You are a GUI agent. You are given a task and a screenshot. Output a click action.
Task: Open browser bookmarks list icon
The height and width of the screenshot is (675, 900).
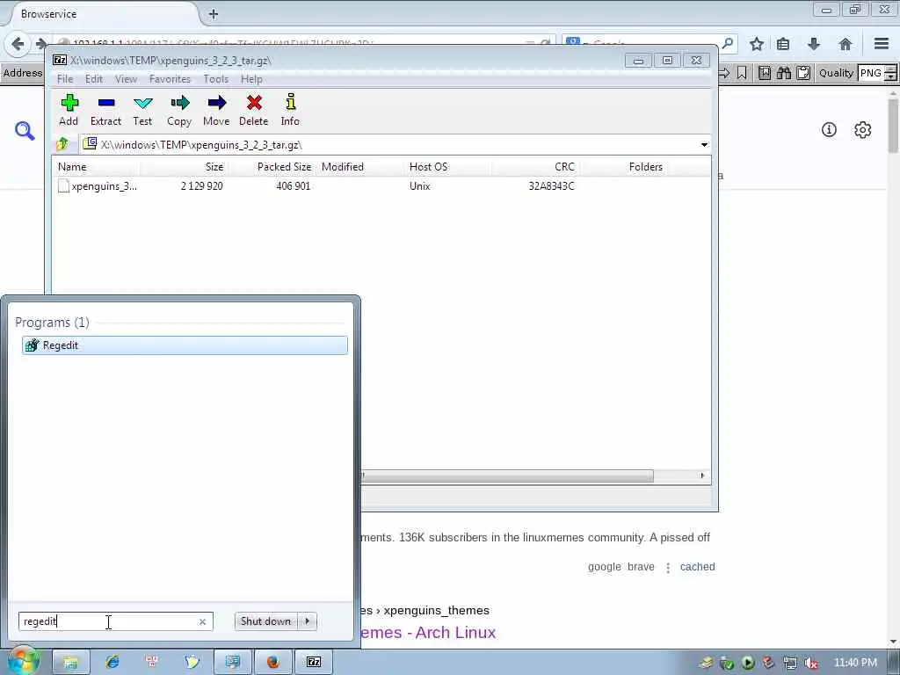point(783,44)
